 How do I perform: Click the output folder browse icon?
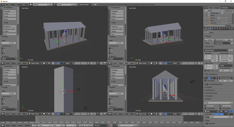pos(232,103)
